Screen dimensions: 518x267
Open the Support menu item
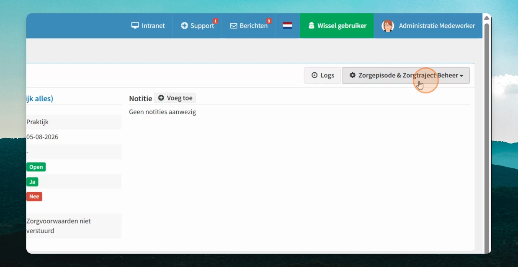coord(197,26)
